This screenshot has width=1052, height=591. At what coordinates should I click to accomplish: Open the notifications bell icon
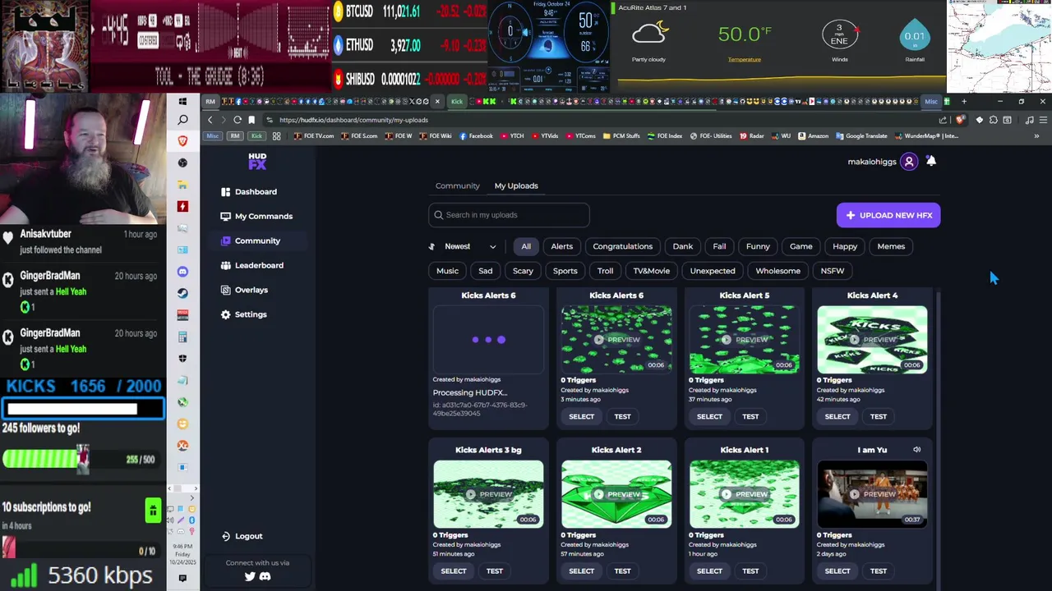[931, 162]
